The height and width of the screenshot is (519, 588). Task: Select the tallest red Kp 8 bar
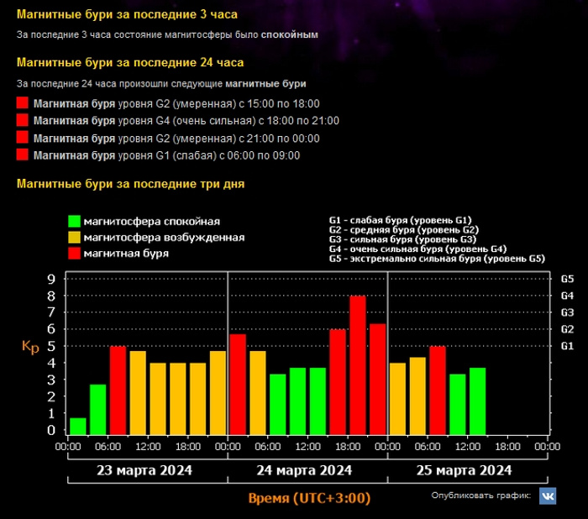point(358,365)
